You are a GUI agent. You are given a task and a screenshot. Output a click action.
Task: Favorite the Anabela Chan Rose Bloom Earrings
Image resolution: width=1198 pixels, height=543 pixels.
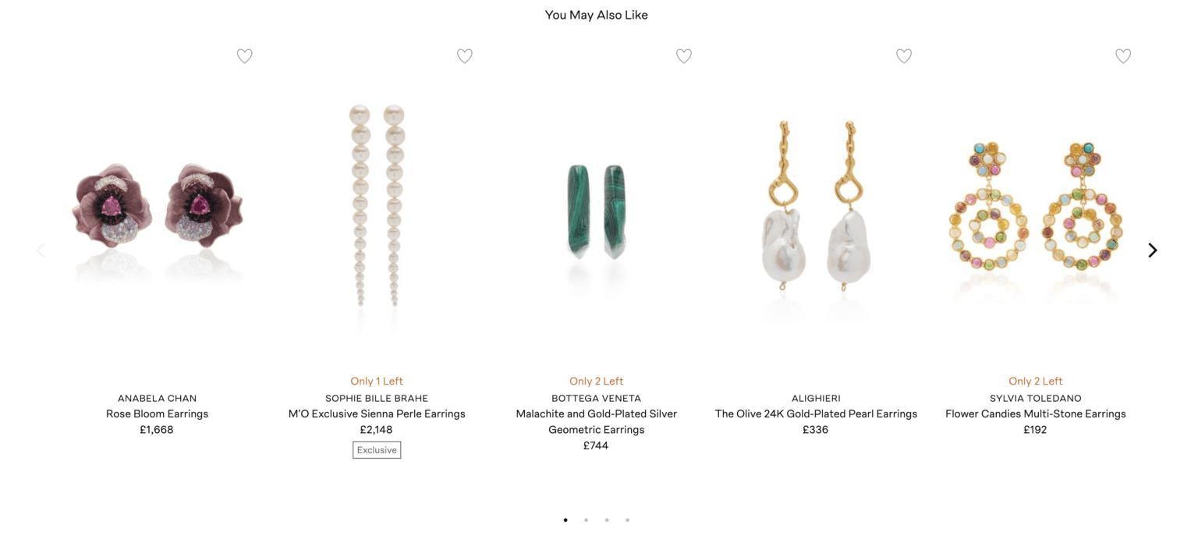[x=245, y=56]
